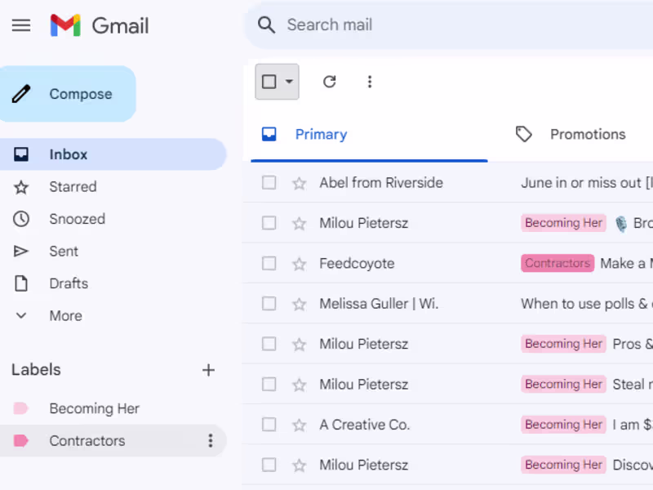Click the Compose button
This screenshot has width=653, height=490.
(x=68, y=94)
